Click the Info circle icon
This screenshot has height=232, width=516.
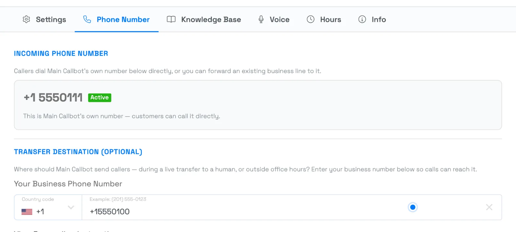tap(362, 19)
